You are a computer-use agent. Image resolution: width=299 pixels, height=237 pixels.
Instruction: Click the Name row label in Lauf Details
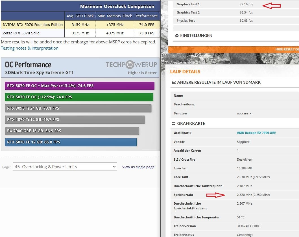pyautogui.click(x=178, y=96)
